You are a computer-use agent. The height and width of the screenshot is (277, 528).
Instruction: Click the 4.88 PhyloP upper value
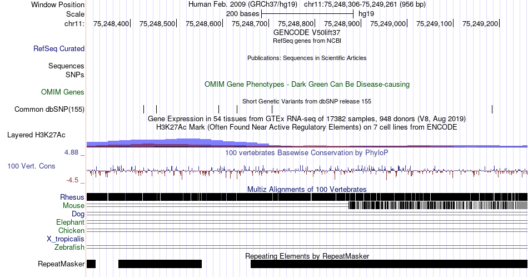coord(71,152)
